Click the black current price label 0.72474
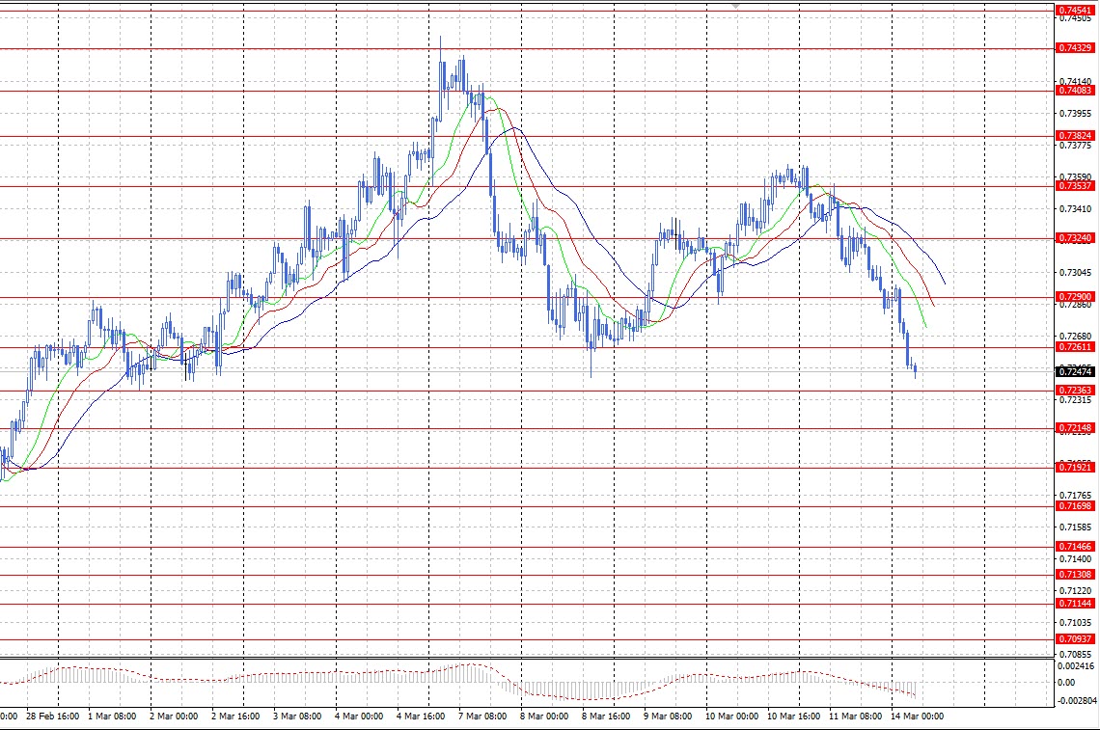 [x=1075, y=371]
